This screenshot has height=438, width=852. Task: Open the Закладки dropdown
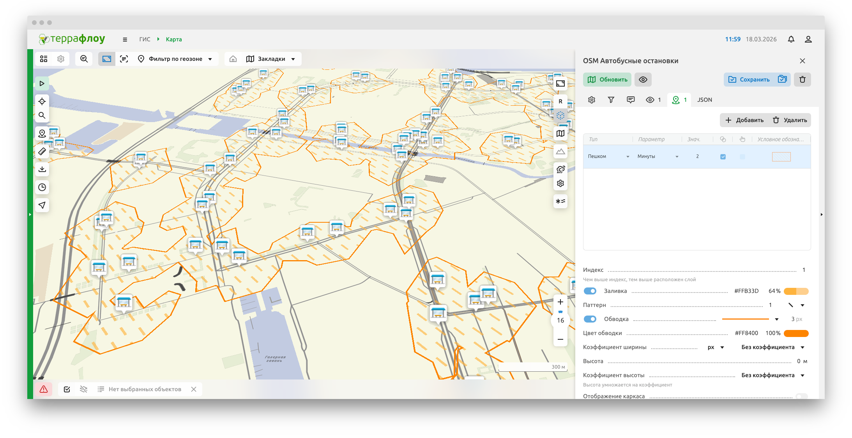point(271,59)
